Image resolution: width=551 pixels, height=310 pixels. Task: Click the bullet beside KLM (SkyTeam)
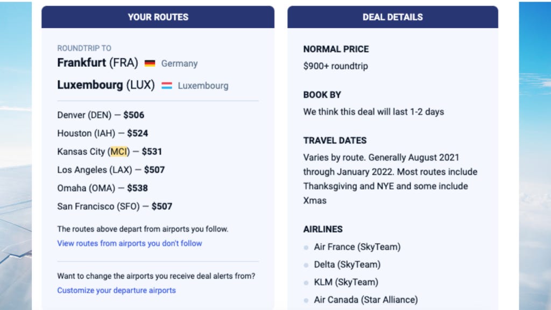coord(306,283)
